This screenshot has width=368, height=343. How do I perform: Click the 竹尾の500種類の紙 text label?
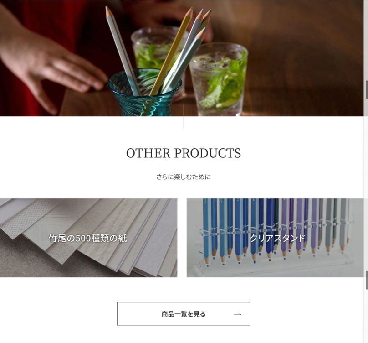88,239
